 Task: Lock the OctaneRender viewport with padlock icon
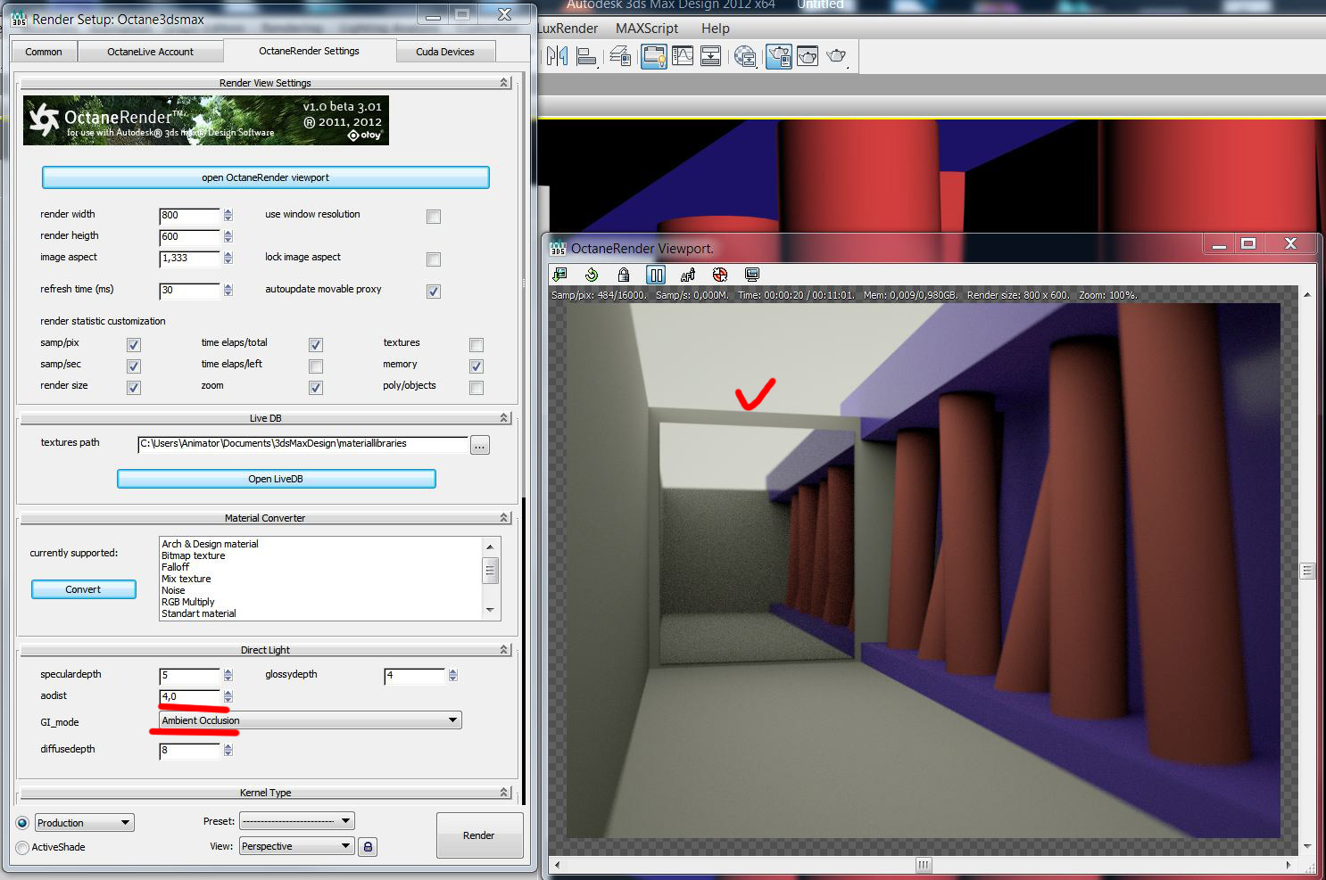[624, 275]
